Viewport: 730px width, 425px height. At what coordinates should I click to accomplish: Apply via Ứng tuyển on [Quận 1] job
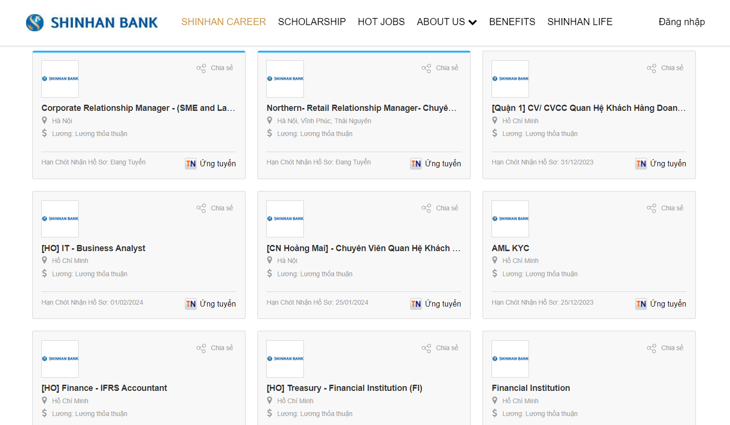[x=668, y=163]
